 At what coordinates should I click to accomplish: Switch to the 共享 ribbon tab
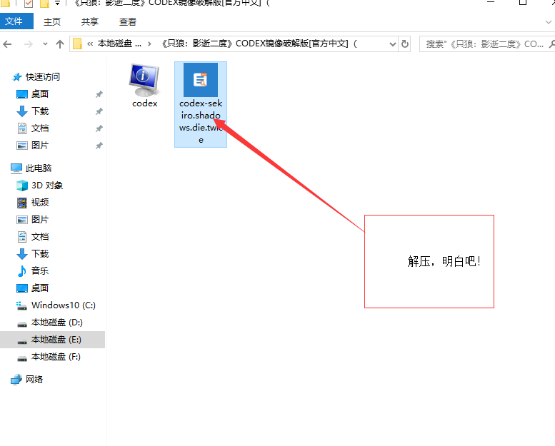[x=90, y=21]
